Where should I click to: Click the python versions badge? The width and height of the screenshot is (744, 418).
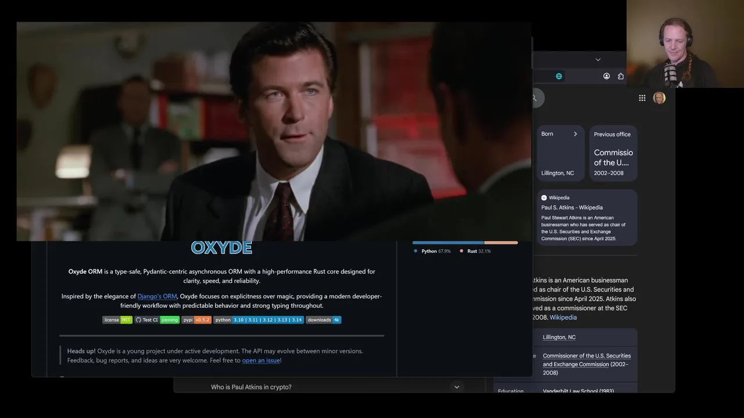[x=259, y=320]
